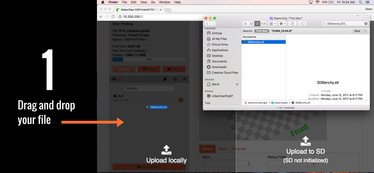Viewport: 374px width, 173px height.
Task: Open the Go menu in menu bar
Action: point(153,2)
